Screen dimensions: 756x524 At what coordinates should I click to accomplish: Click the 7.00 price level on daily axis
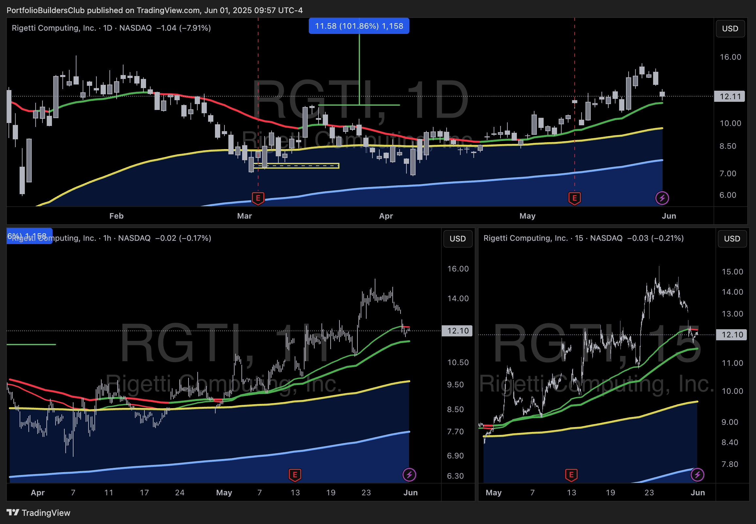coord(728,173)
